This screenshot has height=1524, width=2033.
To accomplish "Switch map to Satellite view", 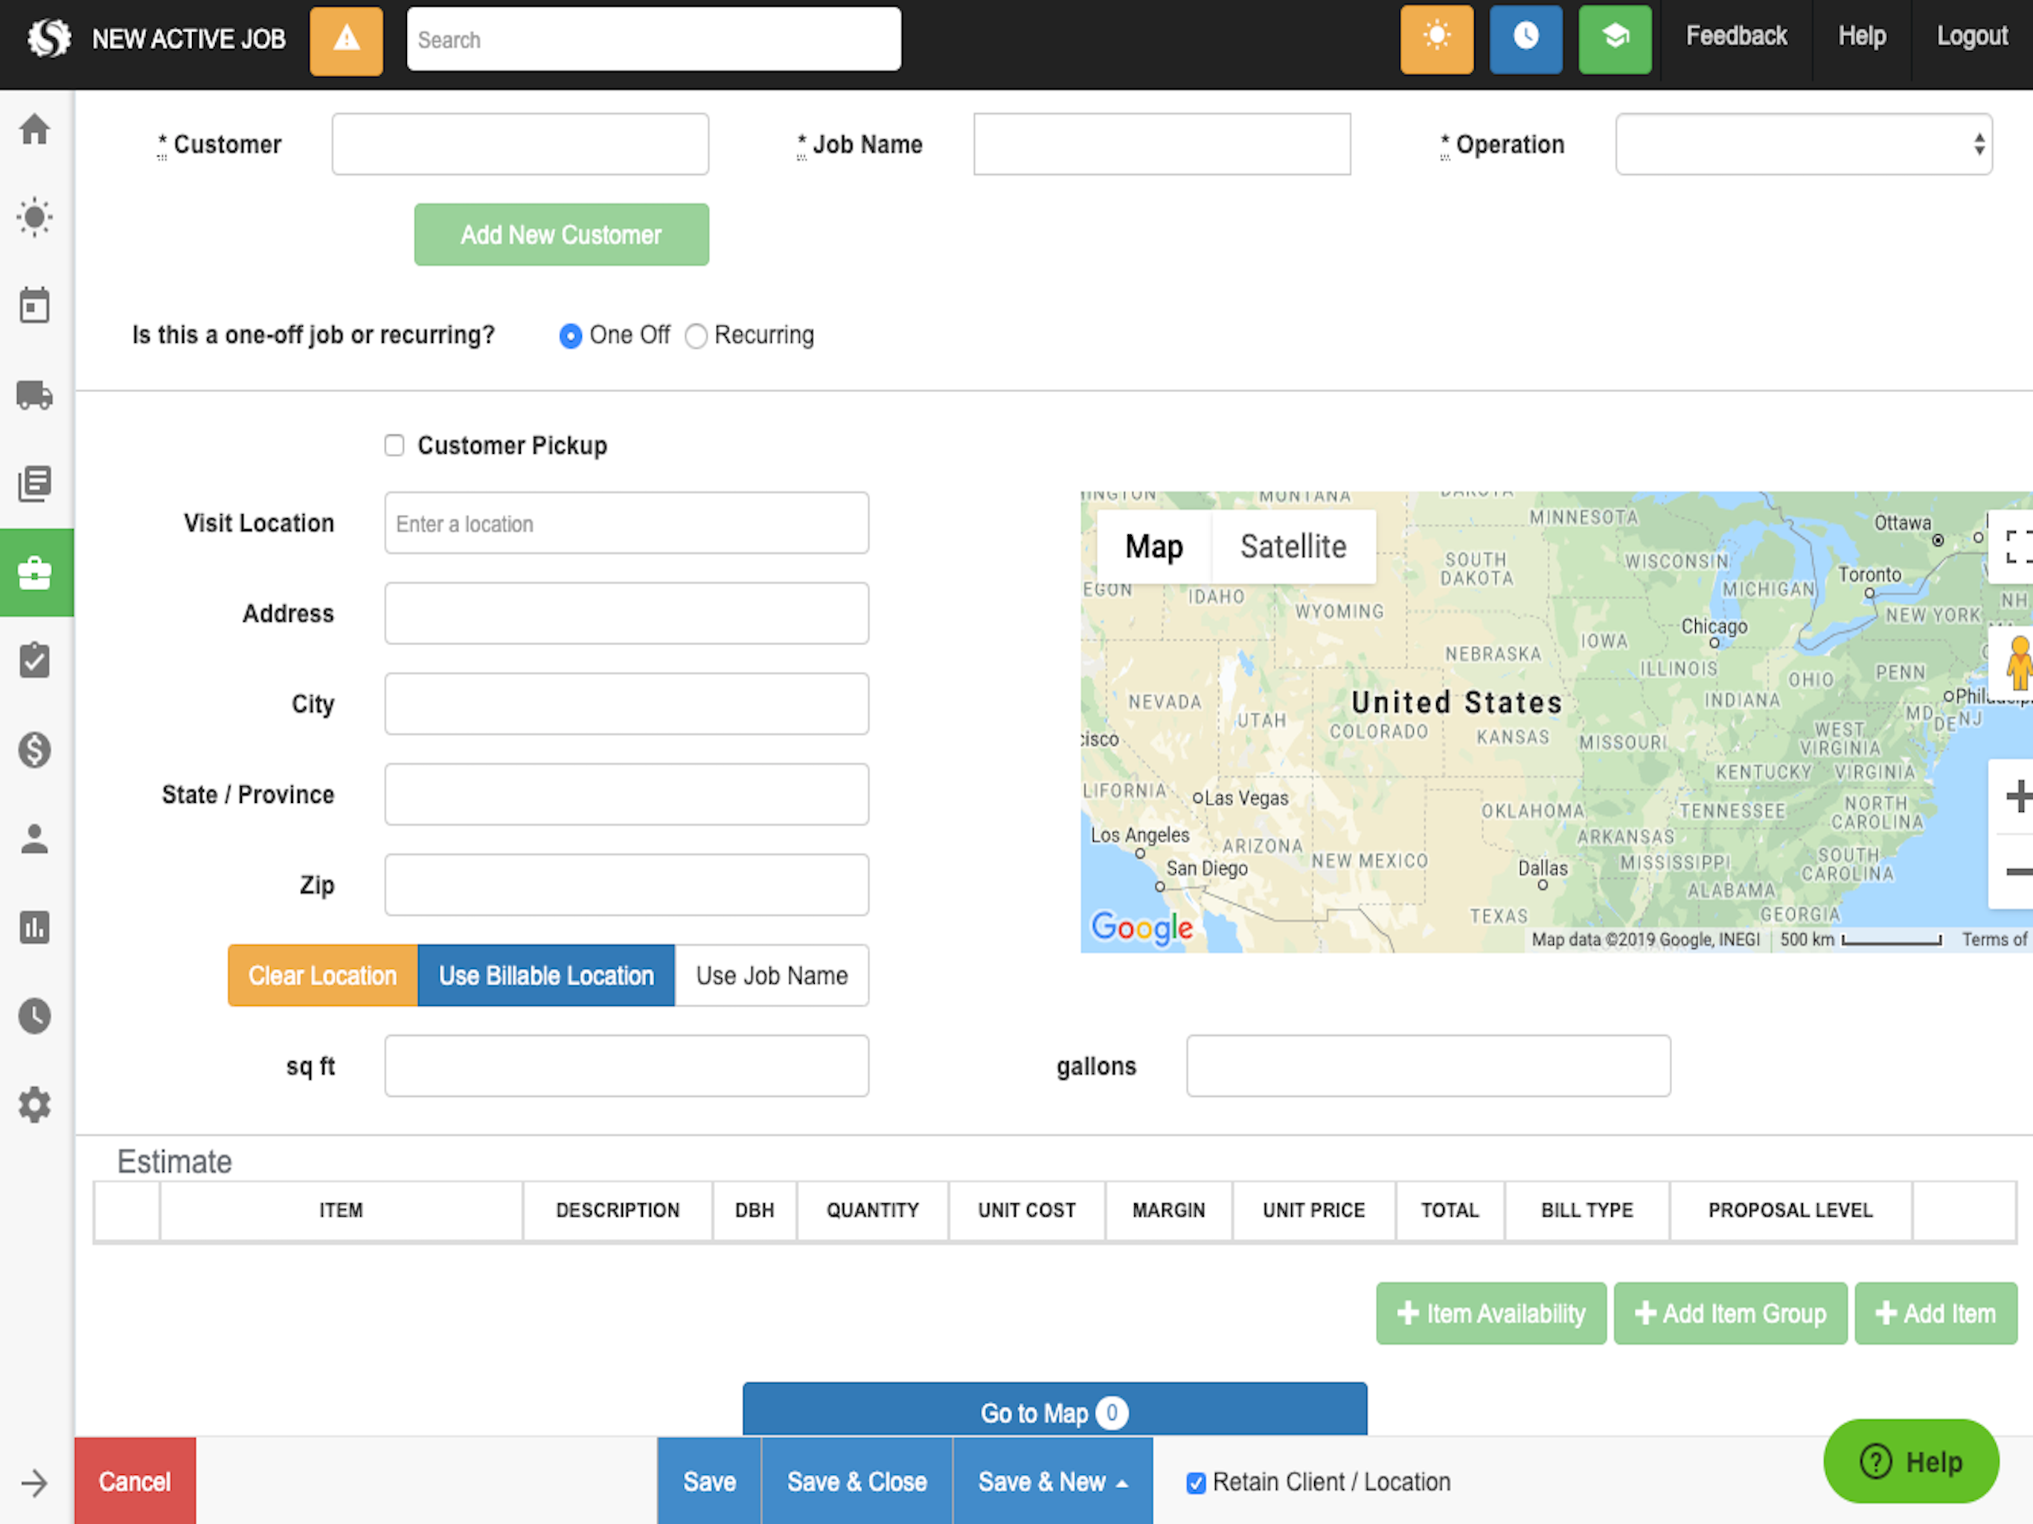I will [x=1293, y=546].
